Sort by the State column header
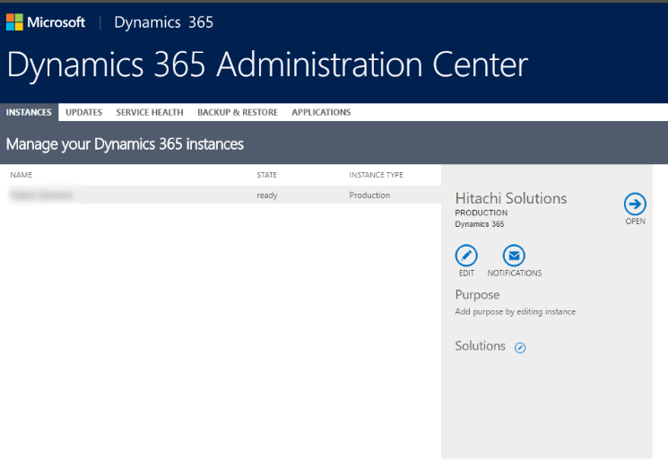 click(x=266, y=175)
